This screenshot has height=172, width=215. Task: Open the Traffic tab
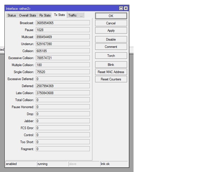72,15
